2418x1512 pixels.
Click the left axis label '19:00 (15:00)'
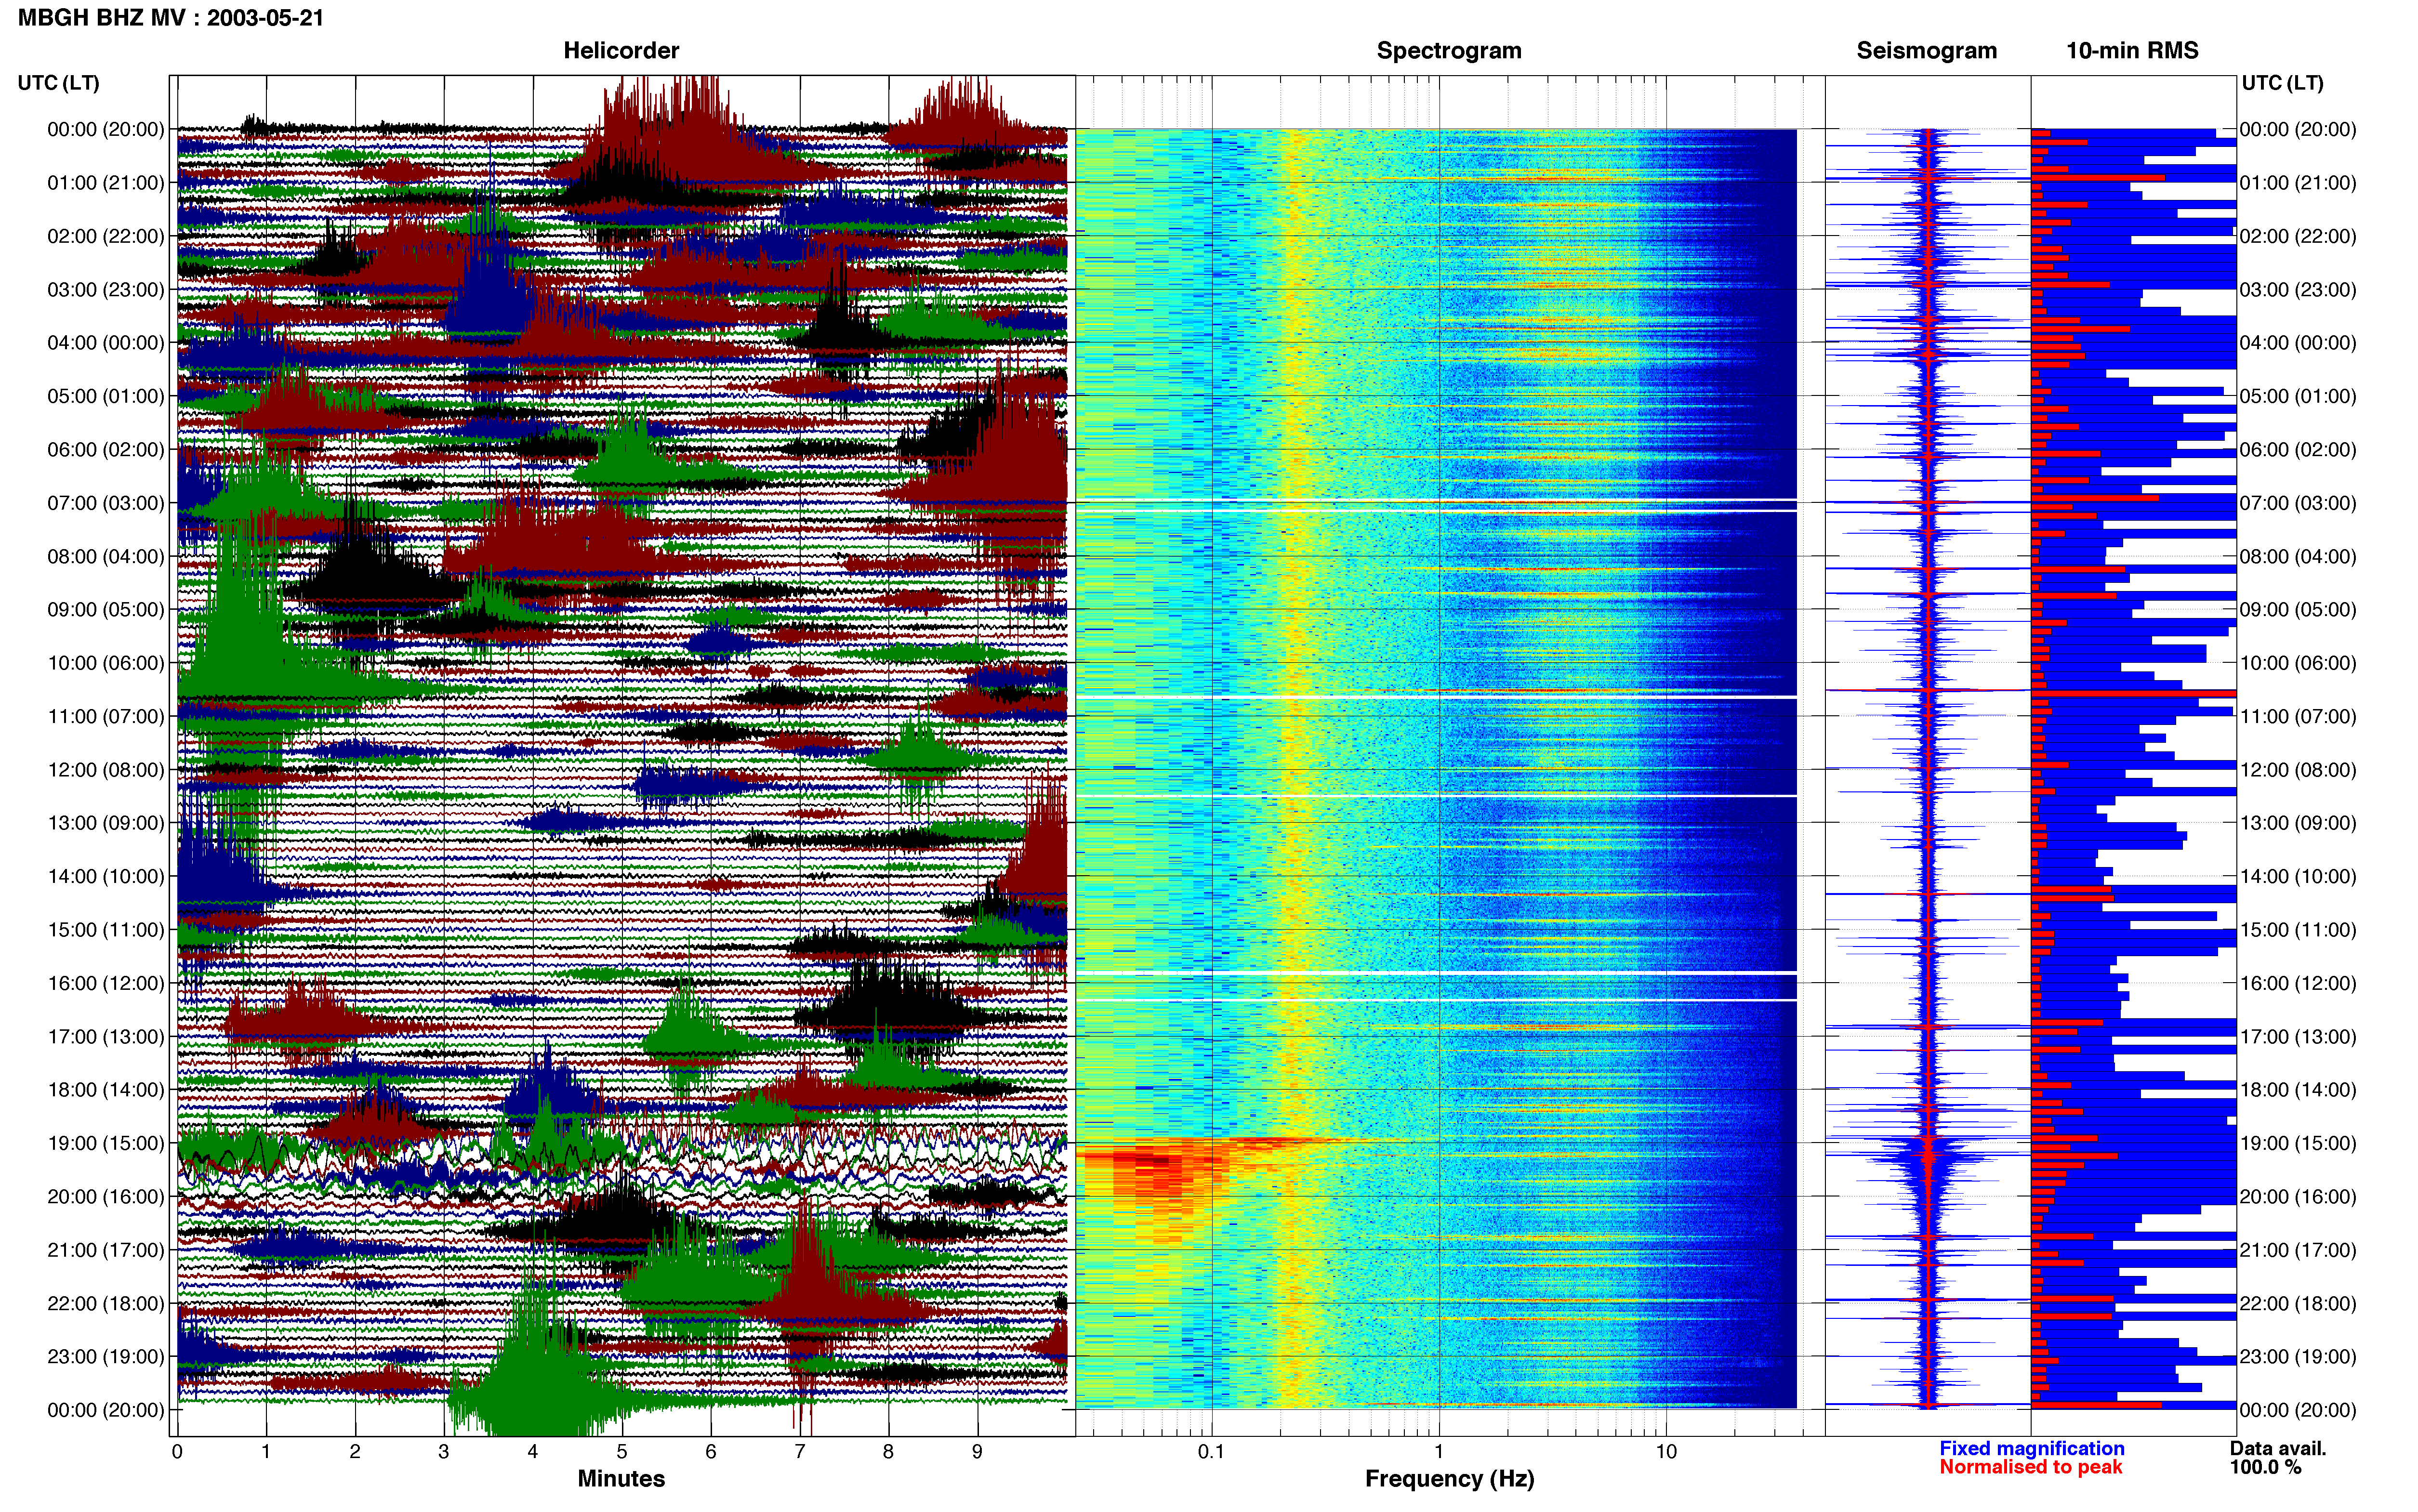(105, 1143)
